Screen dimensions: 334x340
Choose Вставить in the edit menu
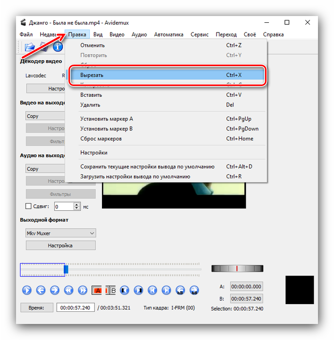point(167,95)
